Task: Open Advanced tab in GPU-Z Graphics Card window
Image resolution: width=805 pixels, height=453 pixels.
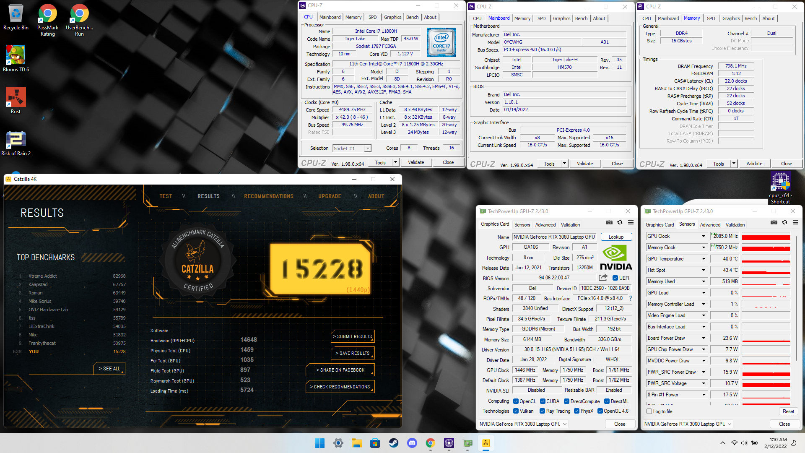Action: 545,225
